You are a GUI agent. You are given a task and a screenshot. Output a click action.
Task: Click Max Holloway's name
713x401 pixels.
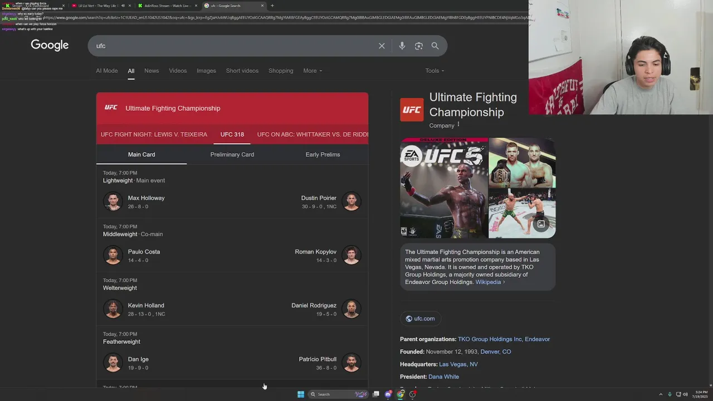click(146, 198)
